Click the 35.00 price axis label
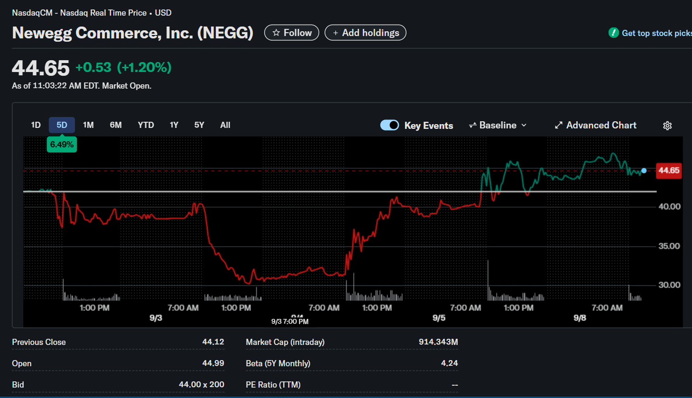 coord(669,246)
